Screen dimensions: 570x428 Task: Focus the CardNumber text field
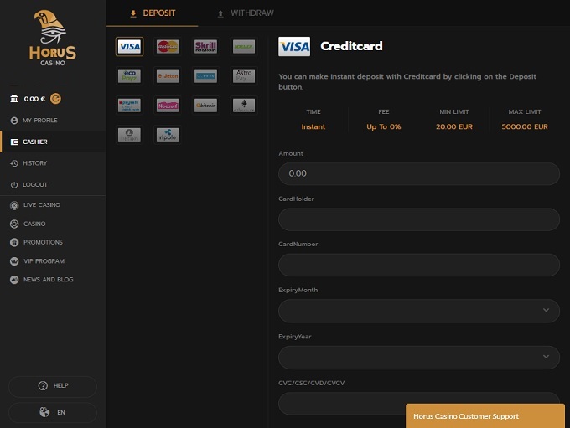(x=418, y=265)
